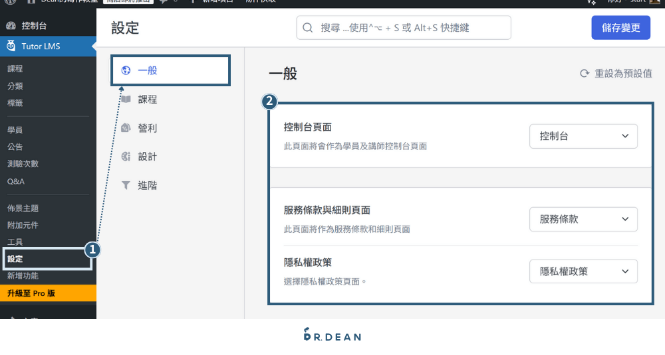This screenshot has height=355, width=665.
Task: Click the palette icon beside 設計
Action: point(126,157)
